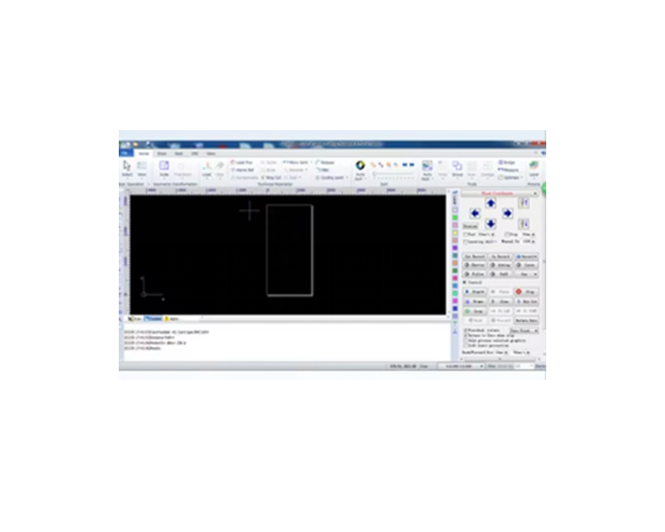
Task: Enable Return to Zero when stop
Action: (x=466, y=335)
